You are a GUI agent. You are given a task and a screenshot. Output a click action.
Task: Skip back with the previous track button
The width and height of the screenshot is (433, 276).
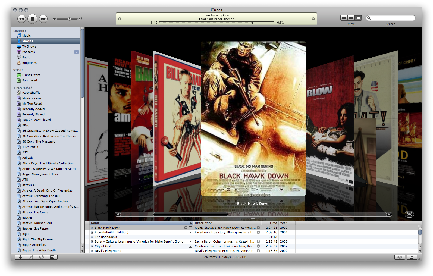21,19
